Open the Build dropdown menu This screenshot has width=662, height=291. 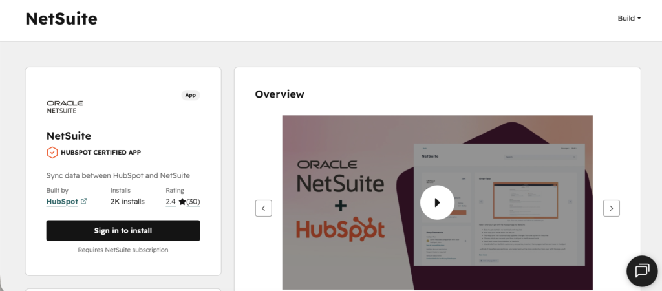[629, 19]
